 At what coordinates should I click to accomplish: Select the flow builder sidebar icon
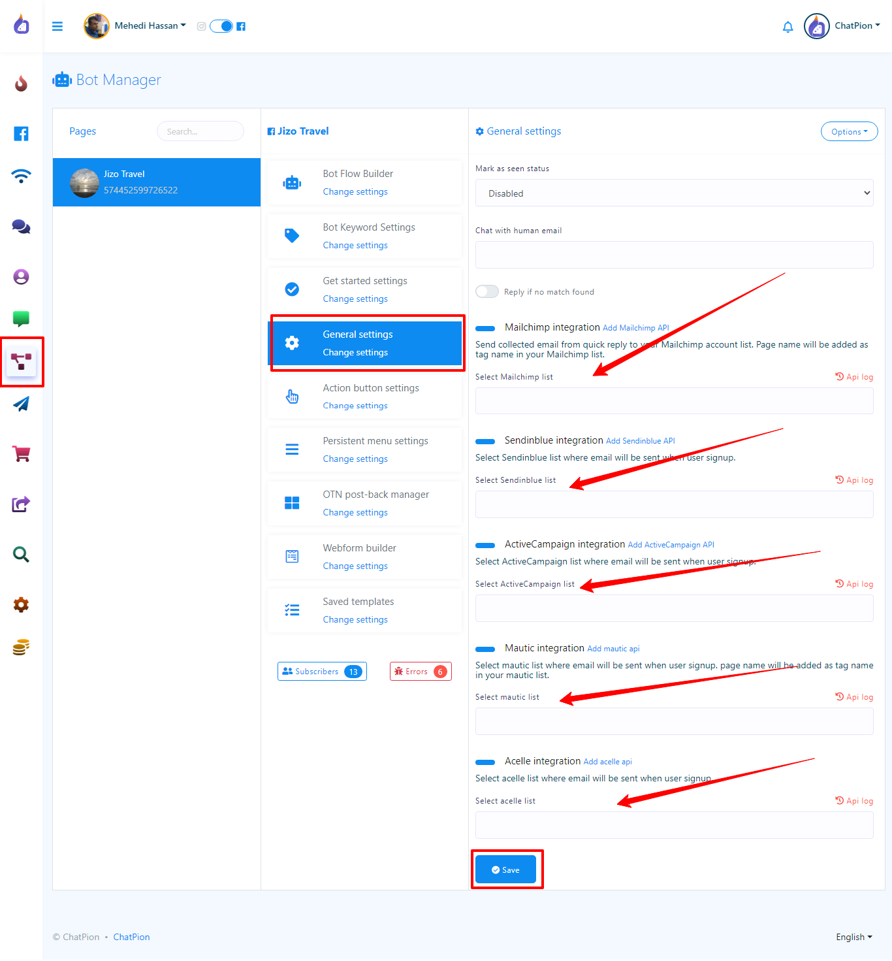click(21, 361)
